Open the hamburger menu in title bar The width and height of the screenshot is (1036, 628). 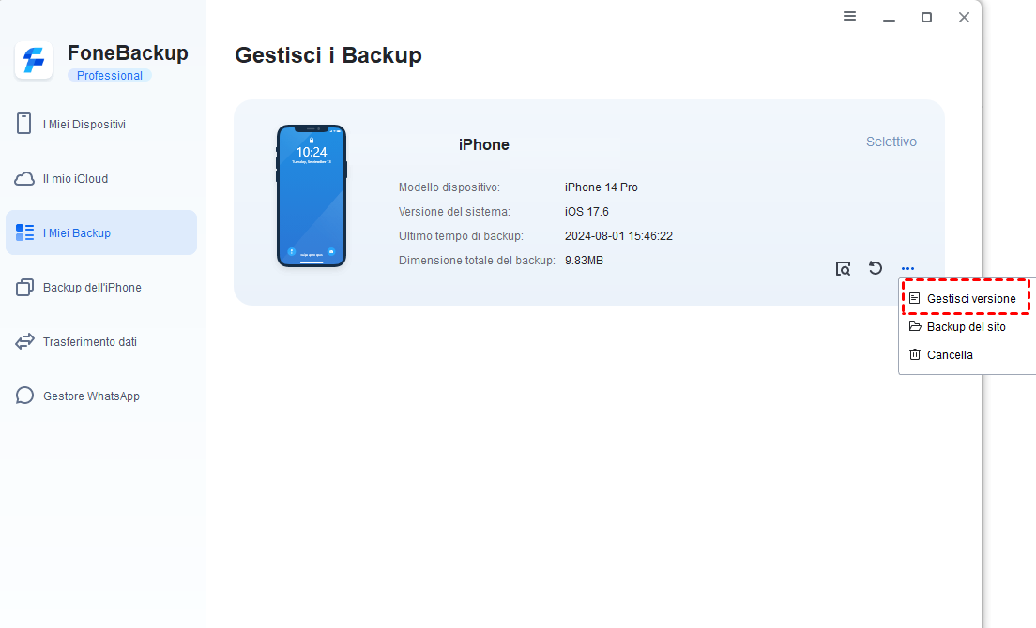coord(849,17)
